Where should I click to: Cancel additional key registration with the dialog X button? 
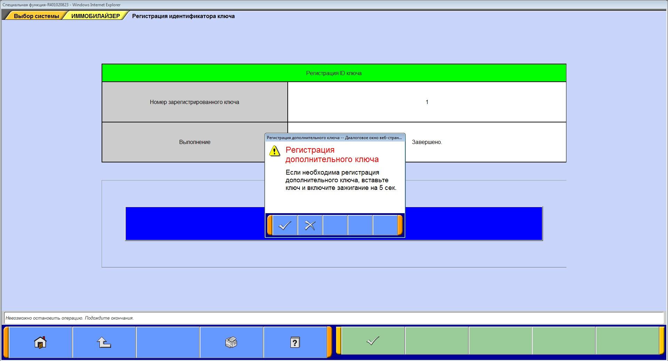pos(310,225)
